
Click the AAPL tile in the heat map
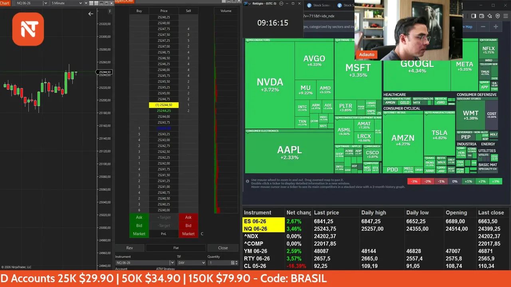[289, 152]
